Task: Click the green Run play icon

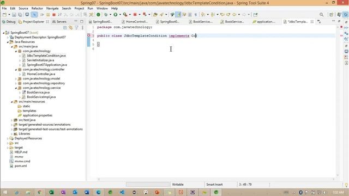Action: [115, 15]
